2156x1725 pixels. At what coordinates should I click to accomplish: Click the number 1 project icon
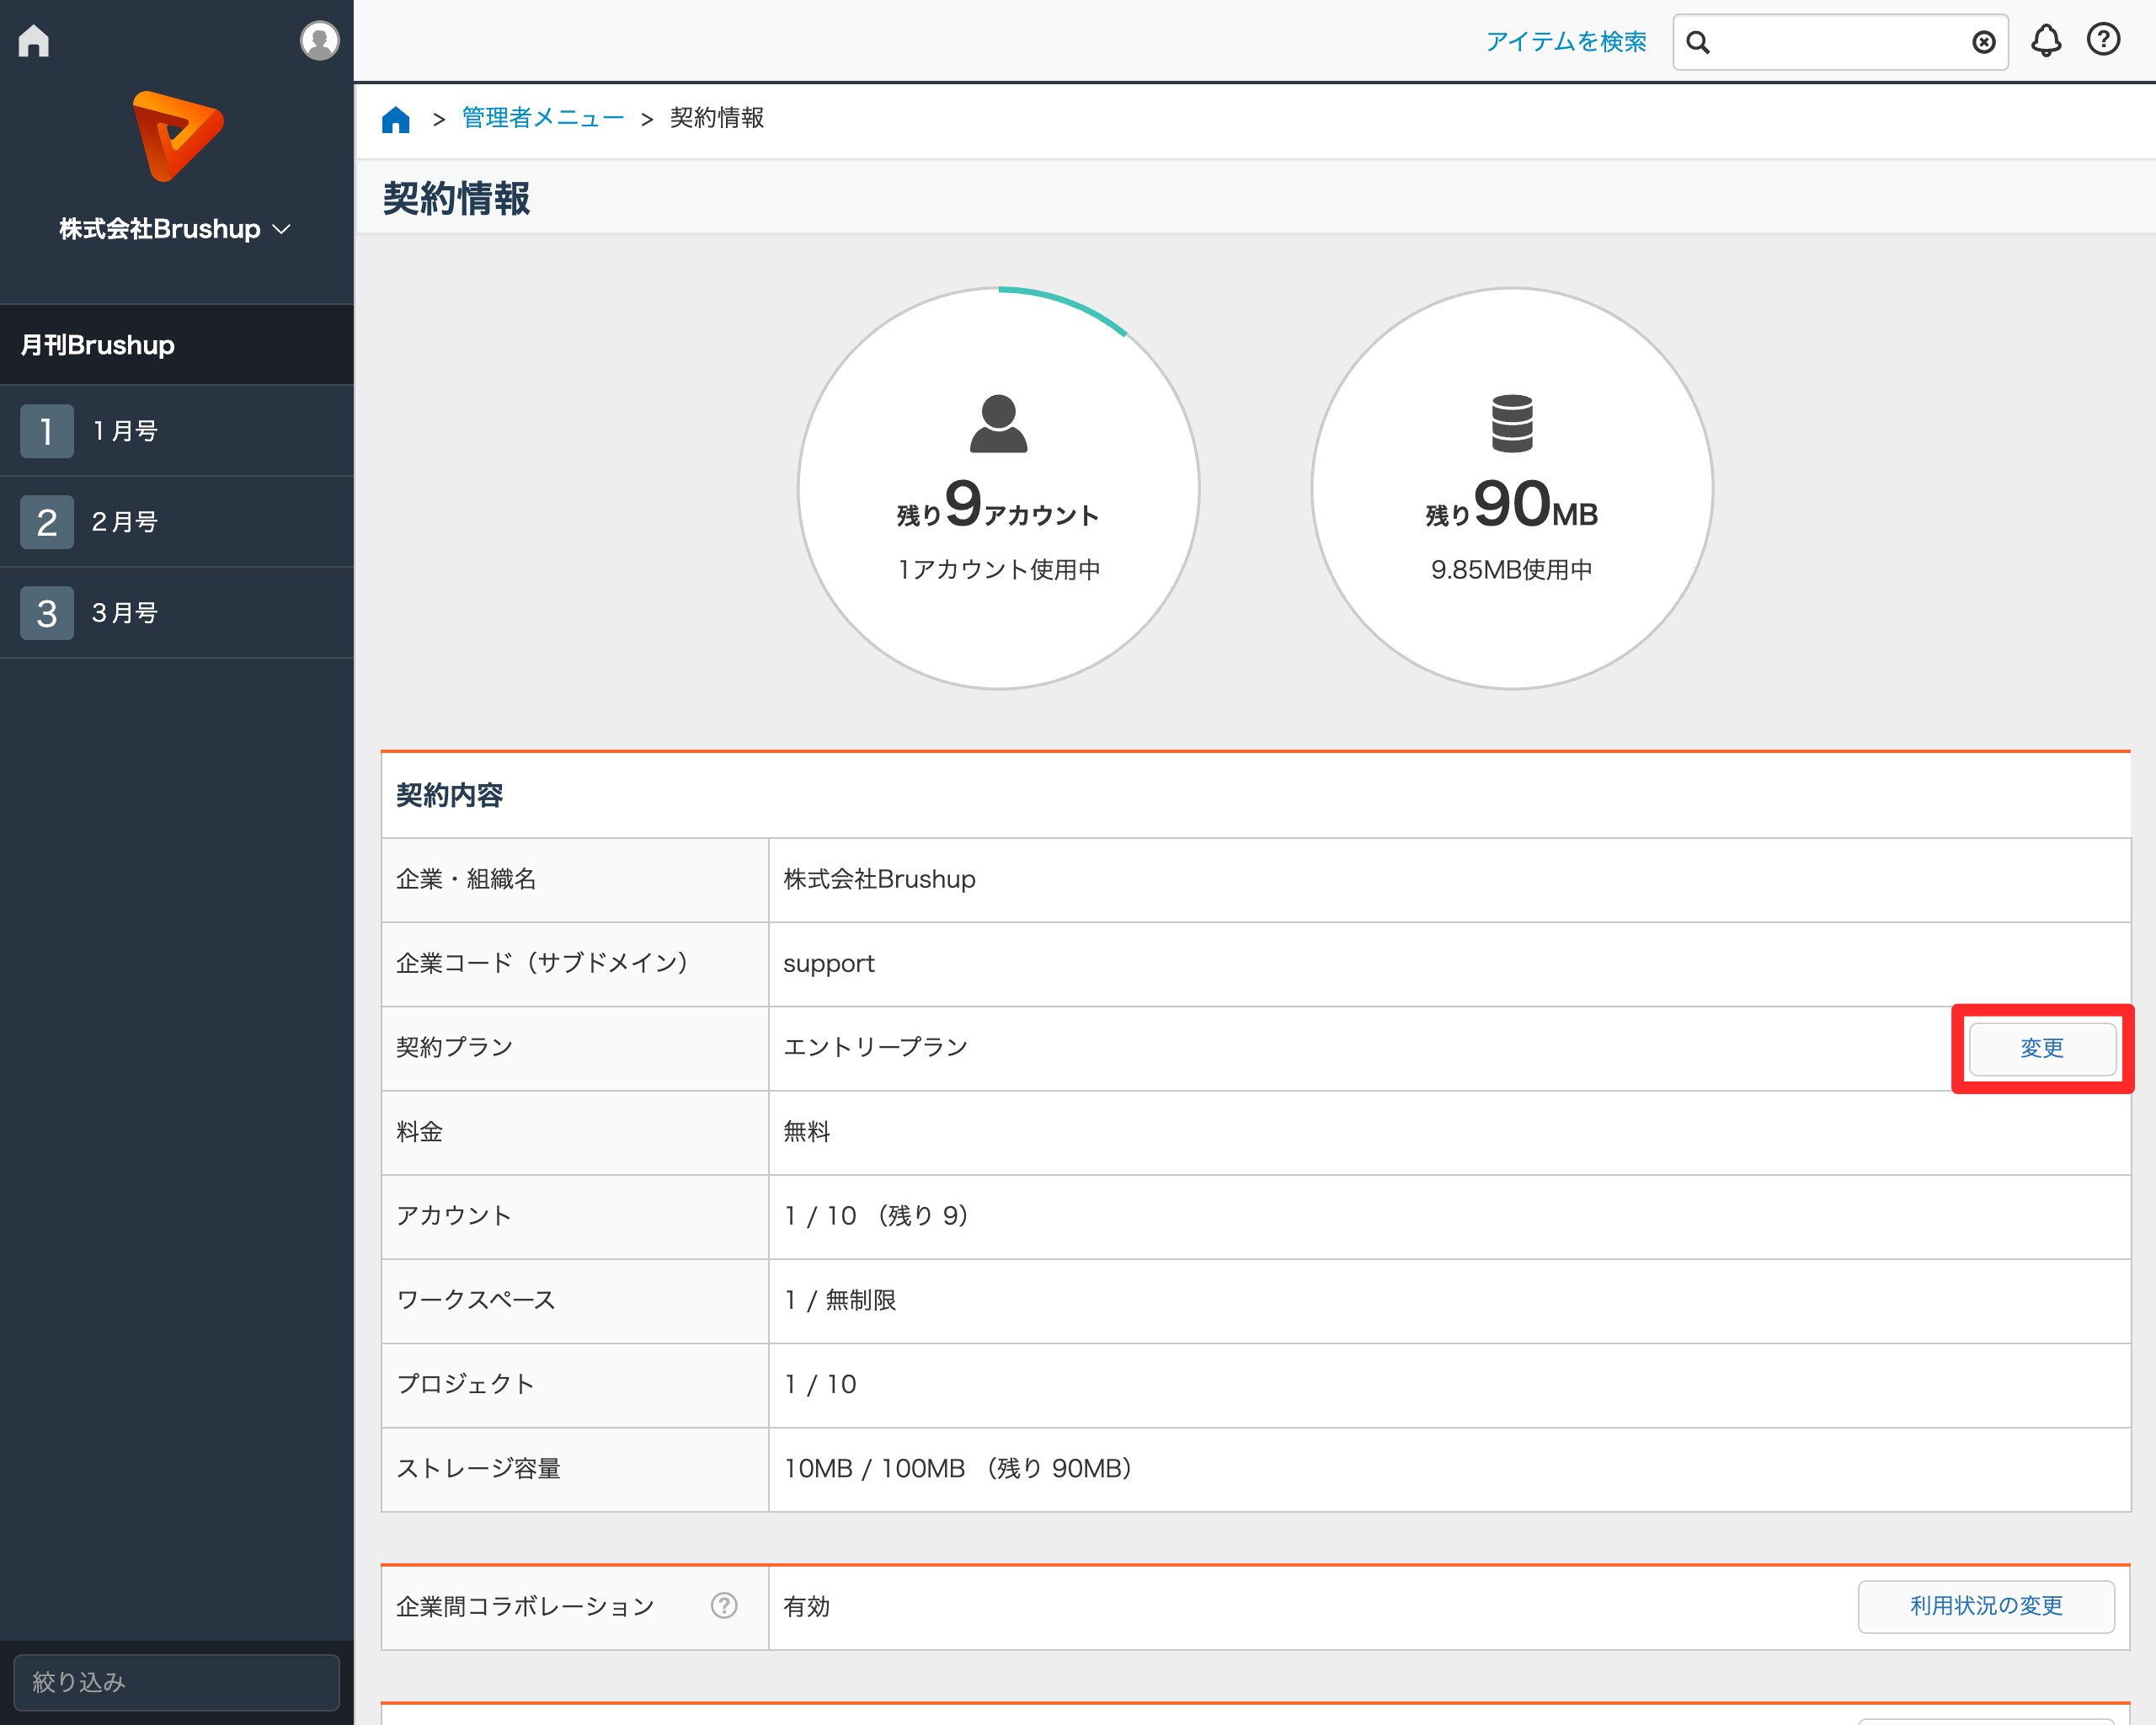(47, 431)
